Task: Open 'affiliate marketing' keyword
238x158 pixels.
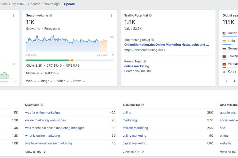Action: (135, 128)
